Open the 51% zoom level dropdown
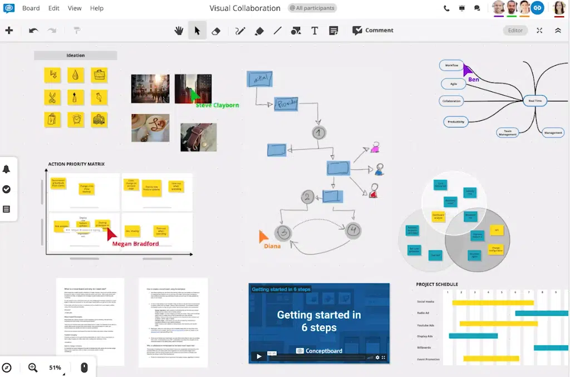The height and width of the screenshot is (377, 570). click(x=55, y=368)
